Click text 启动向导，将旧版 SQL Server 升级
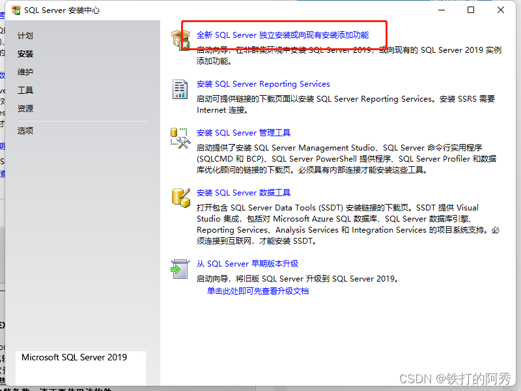The width and height of the screenshot is (521, 391). (298, 279)
